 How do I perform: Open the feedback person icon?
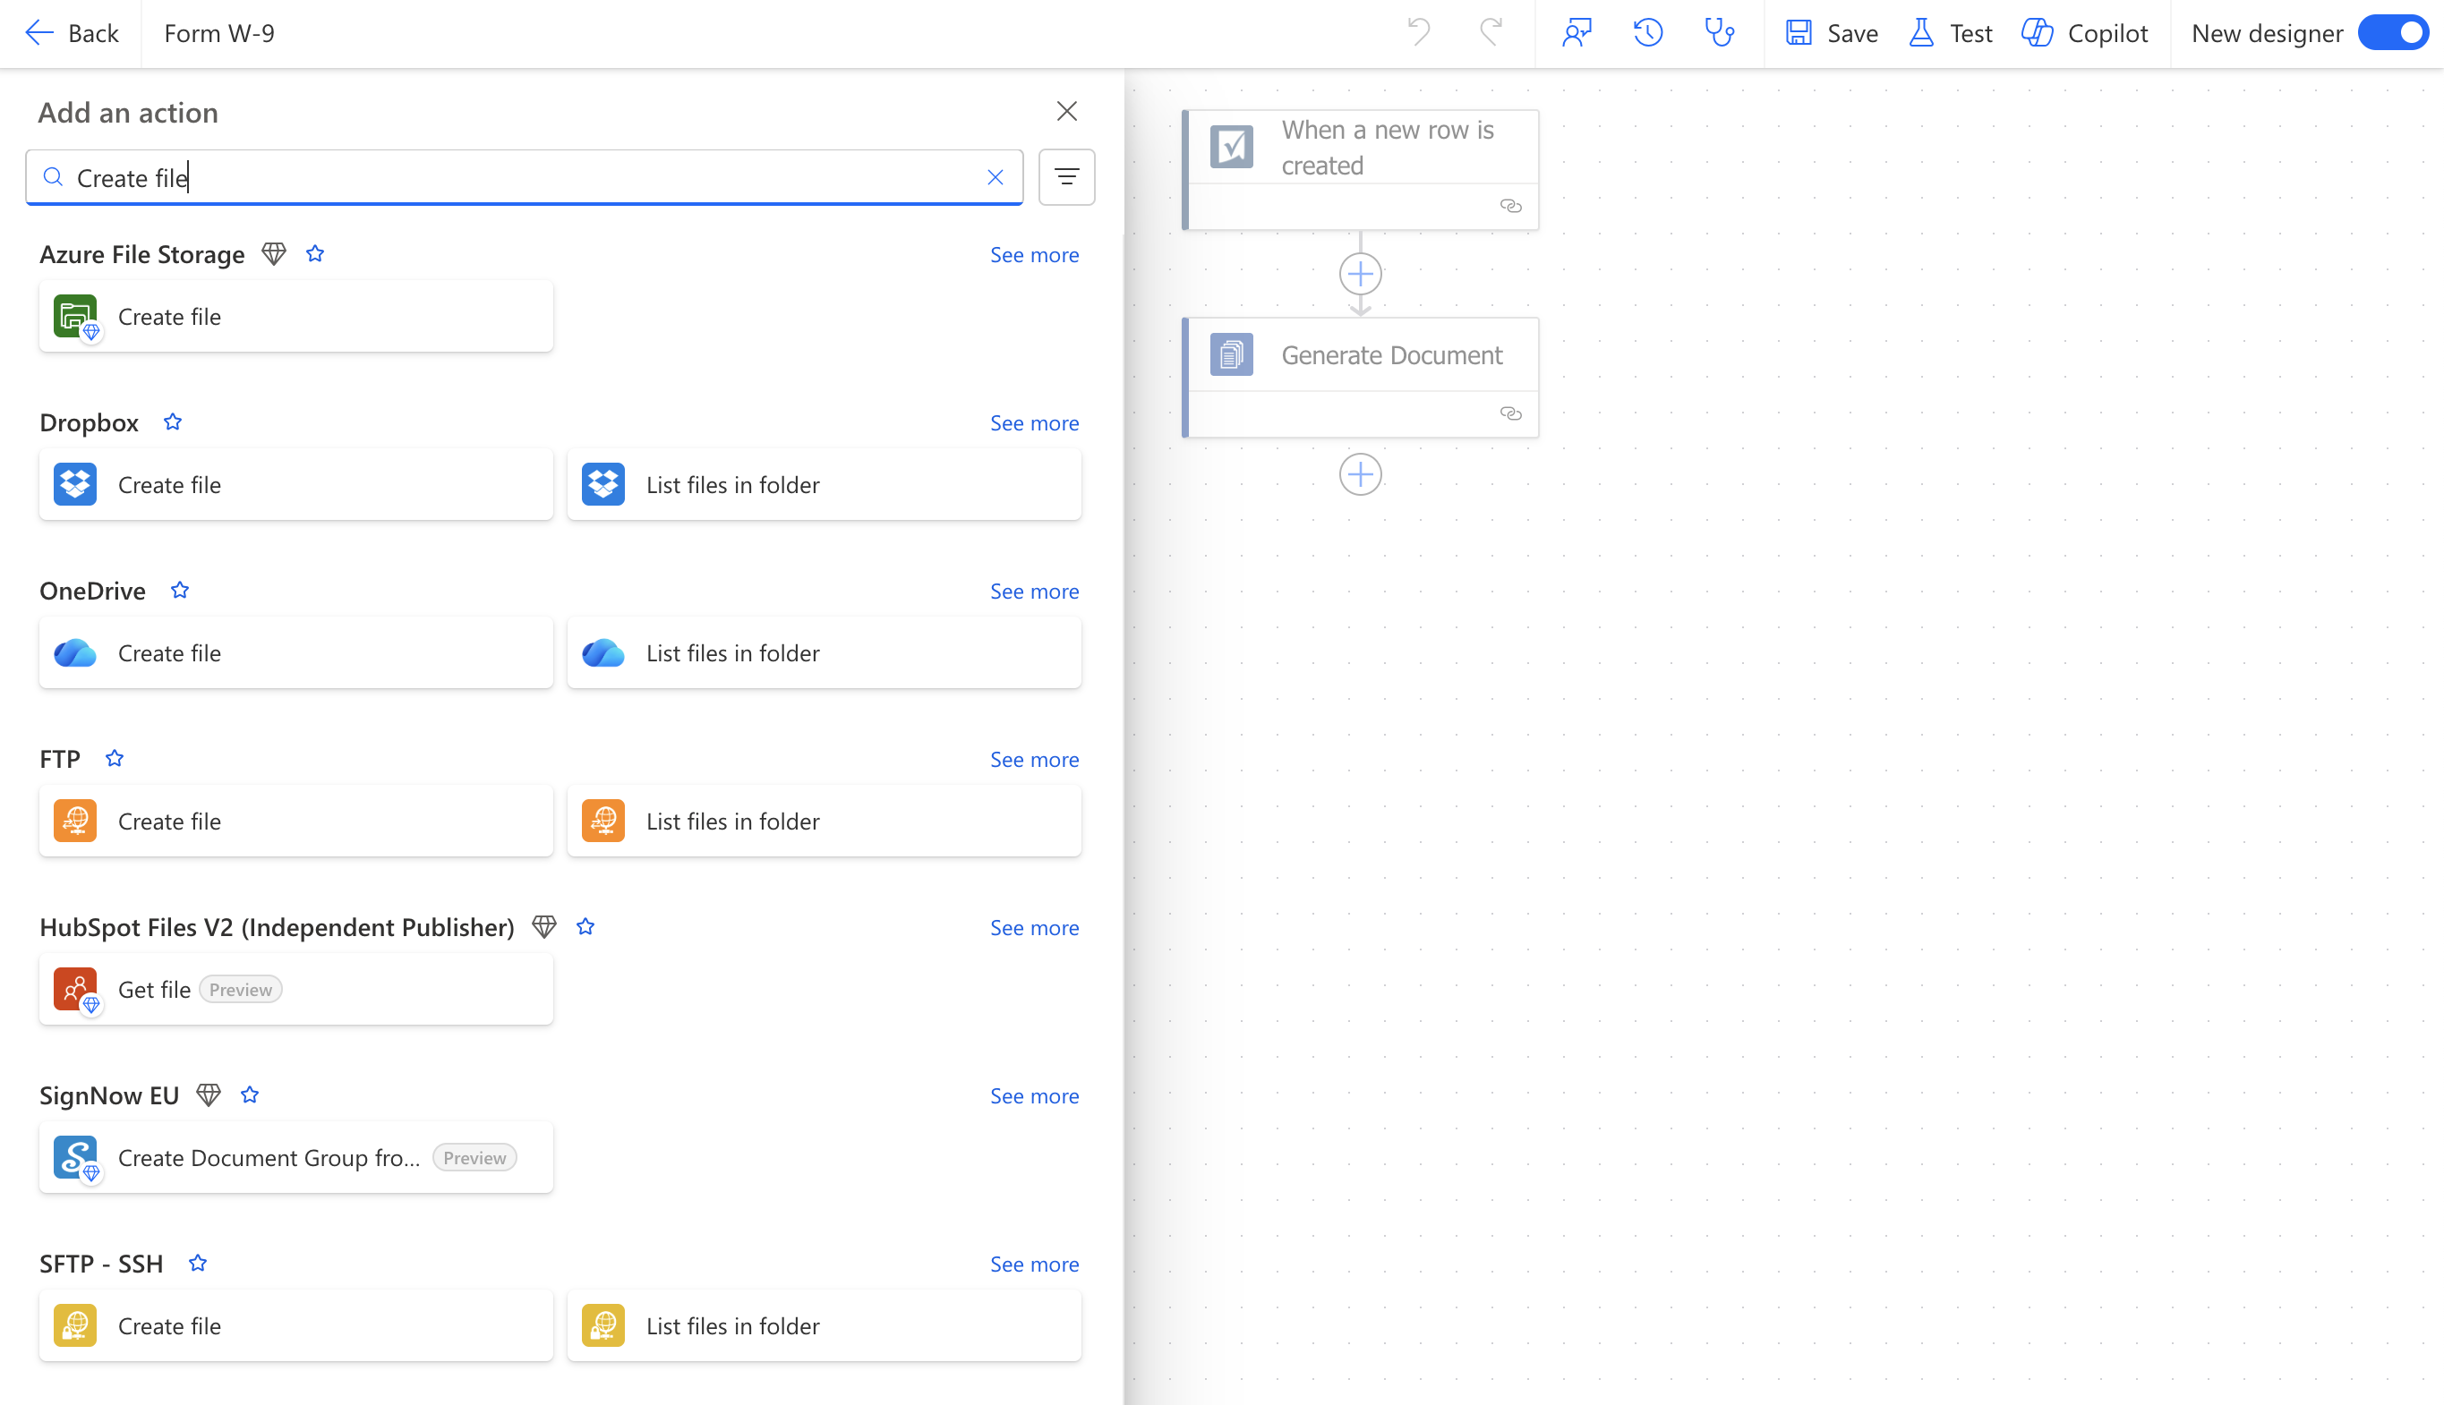coord(1577,33)
